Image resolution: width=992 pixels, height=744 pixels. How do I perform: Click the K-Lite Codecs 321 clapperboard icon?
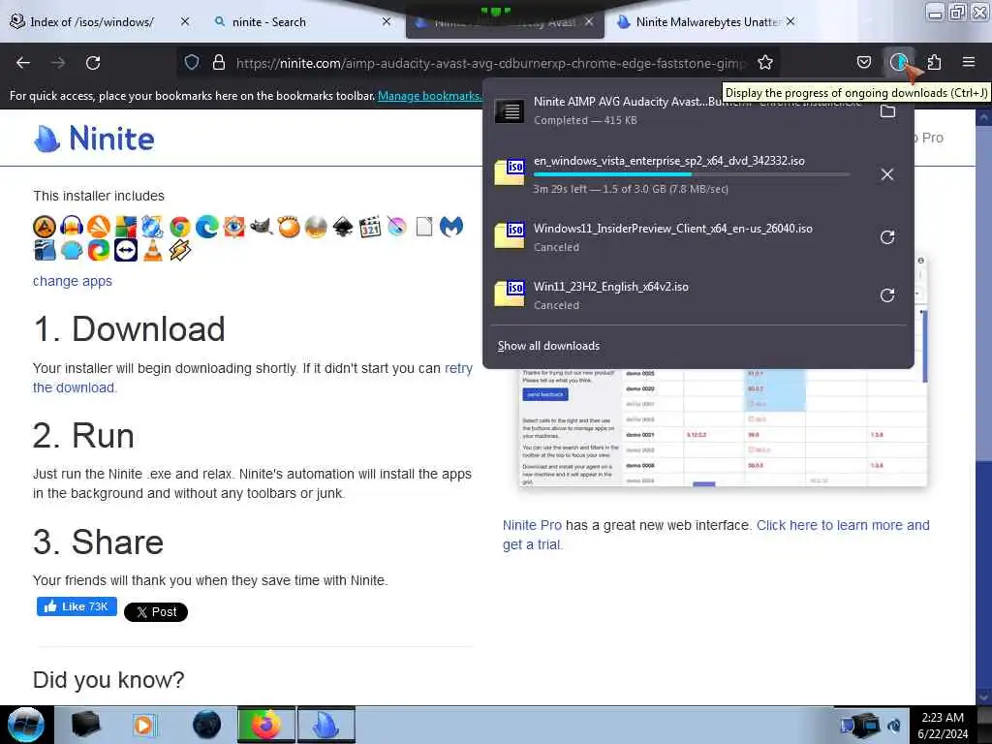[370, 227]
